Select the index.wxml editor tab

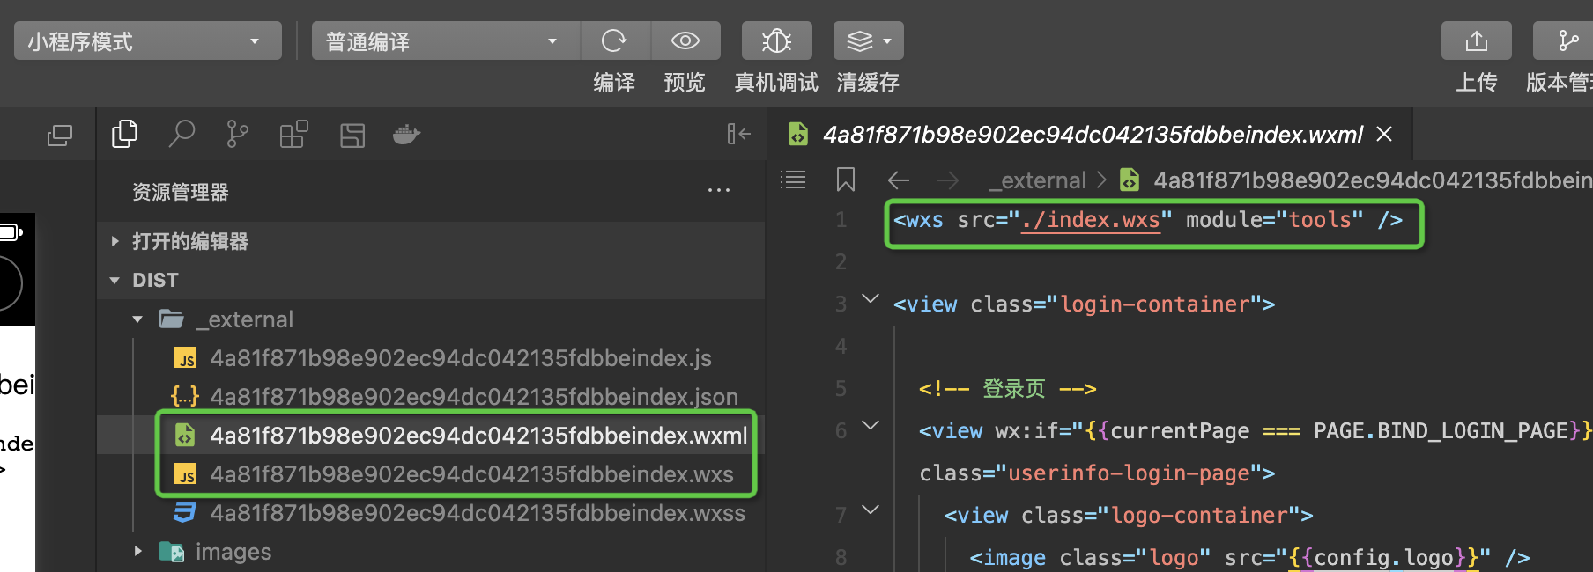[x=1093, y=135]
